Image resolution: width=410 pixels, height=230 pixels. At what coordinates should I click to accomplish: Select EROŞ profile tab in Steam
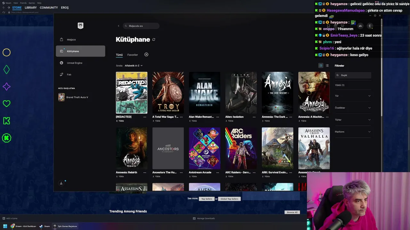(x=65, y=8)
